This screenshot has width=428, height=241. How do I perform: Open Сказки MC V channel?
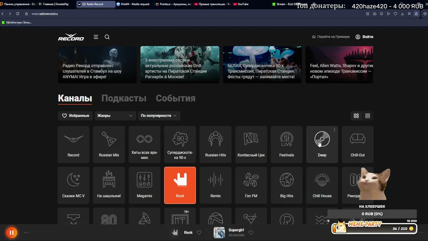(x=74, y=185)
